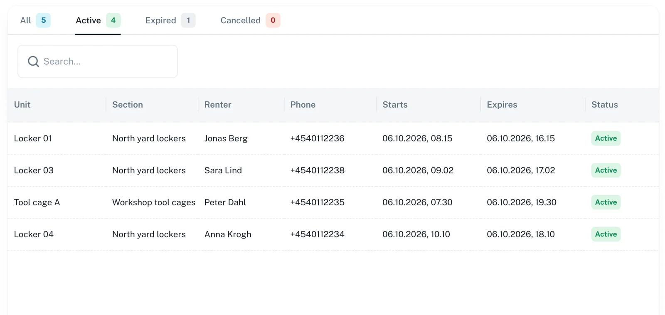
Task: Click expiry time 06.10.2026, 17.02
Action: click(x=521, y=170)
